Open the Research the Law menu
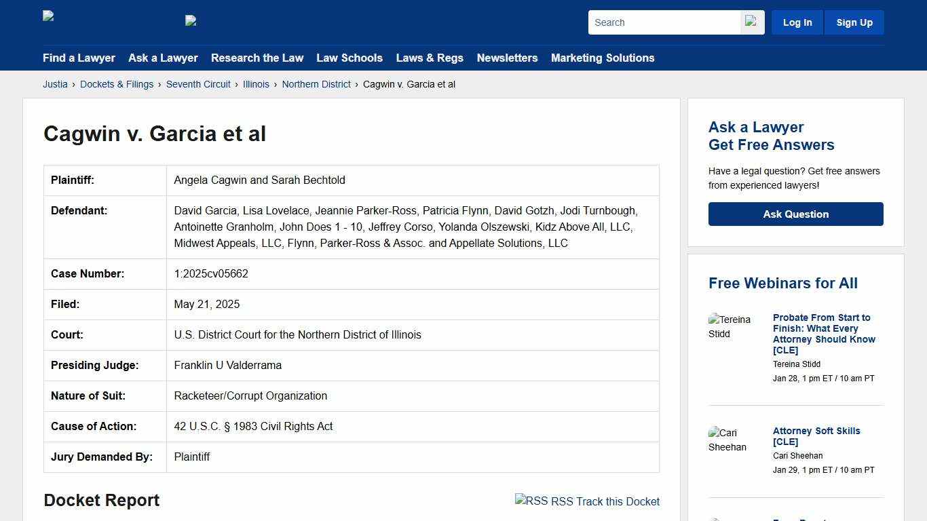The image size is (927, 521). click(x=257, y=58)
